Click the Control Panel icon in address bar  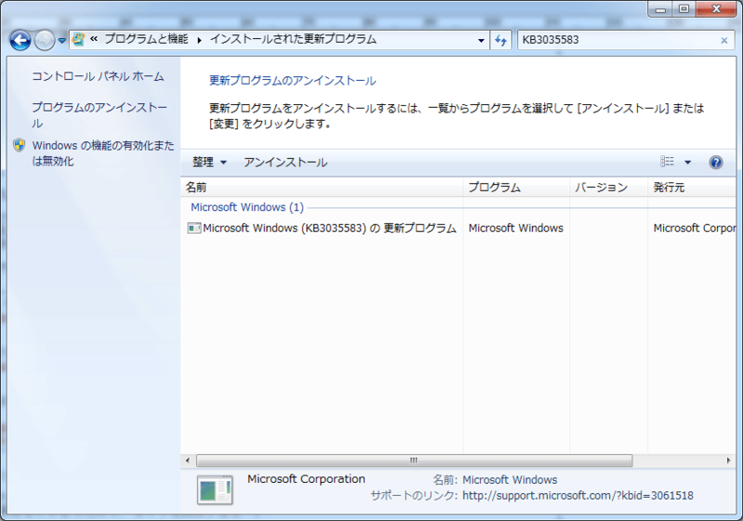point(79,39)
